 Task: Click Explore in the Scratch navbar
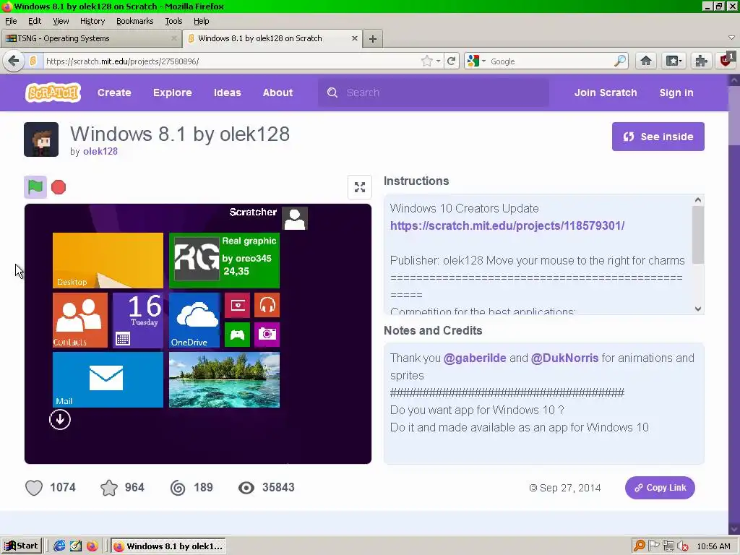pyautogui.click(x=172, y=92)
